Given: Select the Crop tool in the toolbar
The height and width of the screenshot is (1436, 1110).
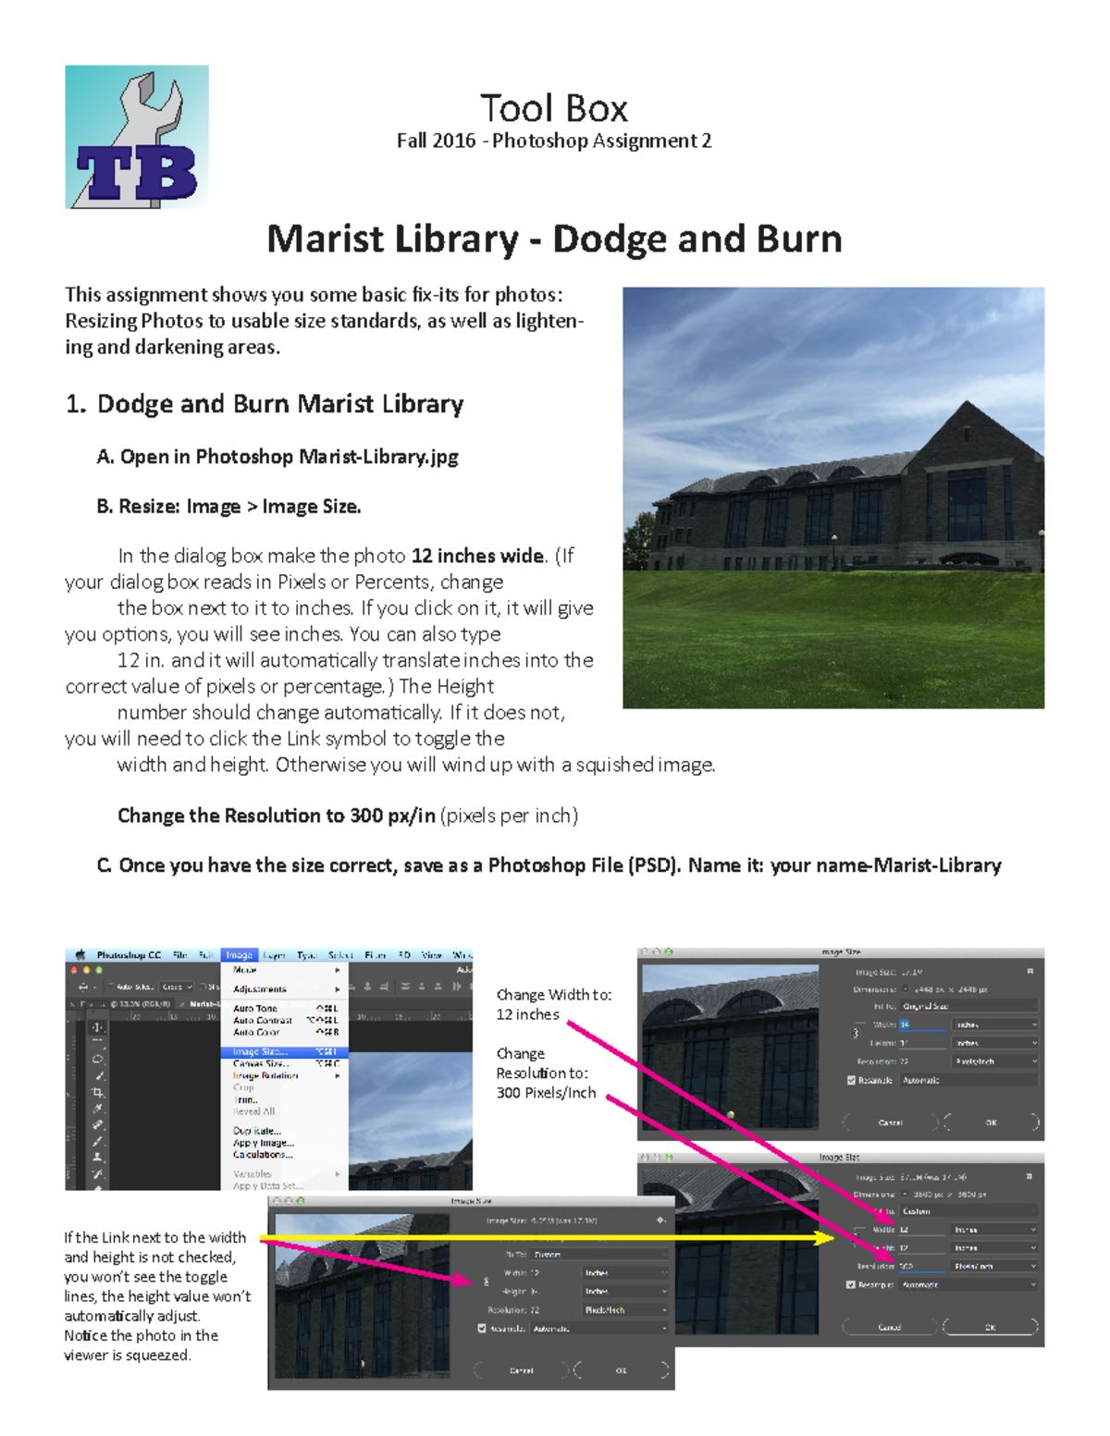Looking at the screenshot, I should coord(97,1092).
